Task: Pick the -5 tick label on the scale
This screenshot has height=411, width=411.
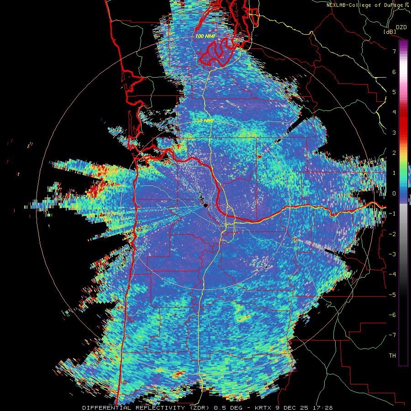Action: pos(392,295)
